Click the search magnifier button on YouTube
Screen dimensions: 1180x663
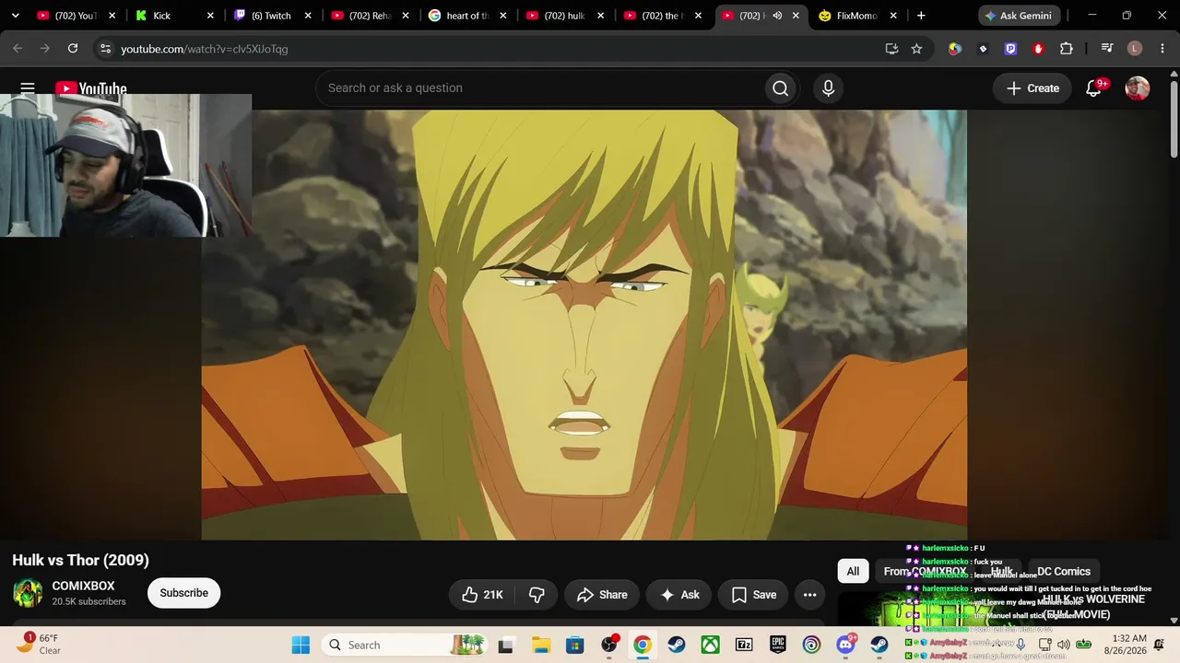(780, 88)
